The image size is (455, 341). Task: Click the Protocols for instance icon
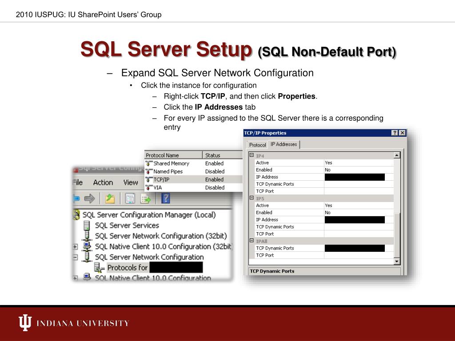pyautogui.click(x=99, y=268)
